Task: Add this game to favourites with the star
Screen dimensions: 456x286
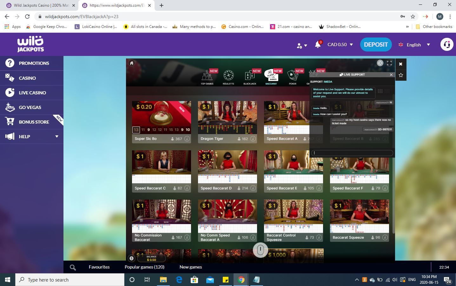Action: point(401,75)
